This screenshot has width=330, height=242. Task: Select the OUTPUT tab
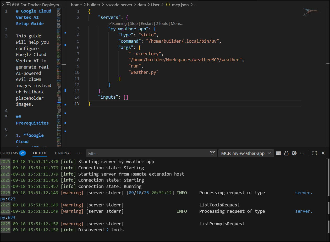[40, 153]
